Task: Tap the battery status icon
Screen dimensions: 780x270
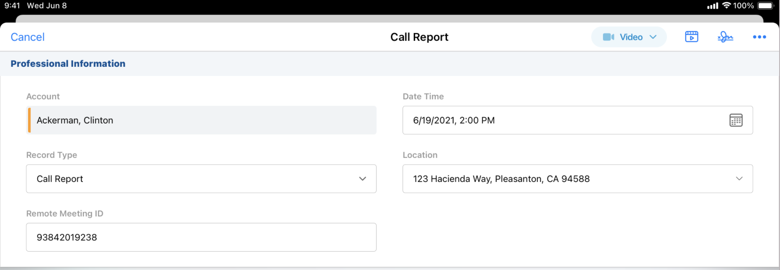Action: pyautogui.click(x=766, y=5)
